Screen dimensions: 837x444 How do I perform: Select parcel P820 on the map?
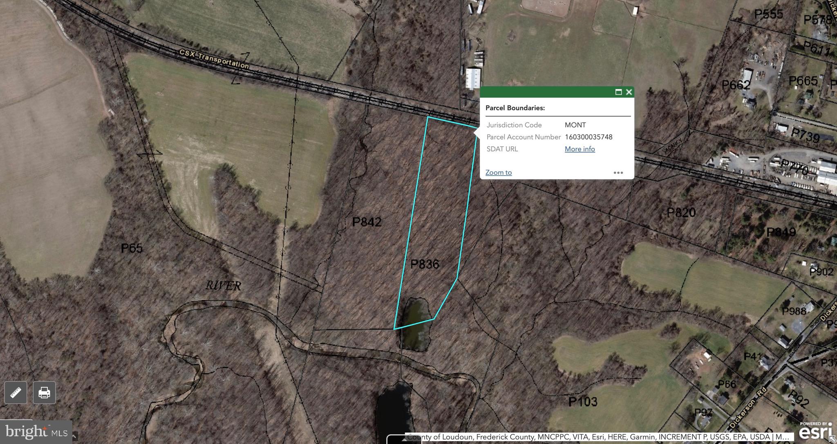coord(681,213)
